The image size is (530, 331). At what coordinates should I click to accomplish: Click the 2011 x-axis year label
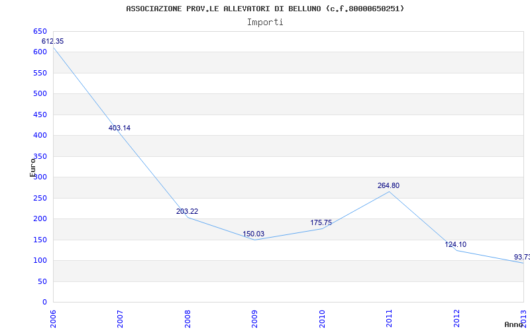pyautogui.click(x=389, y=318)
